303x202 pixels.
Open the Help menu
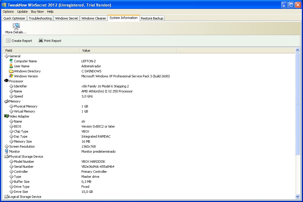coord(50,12)
